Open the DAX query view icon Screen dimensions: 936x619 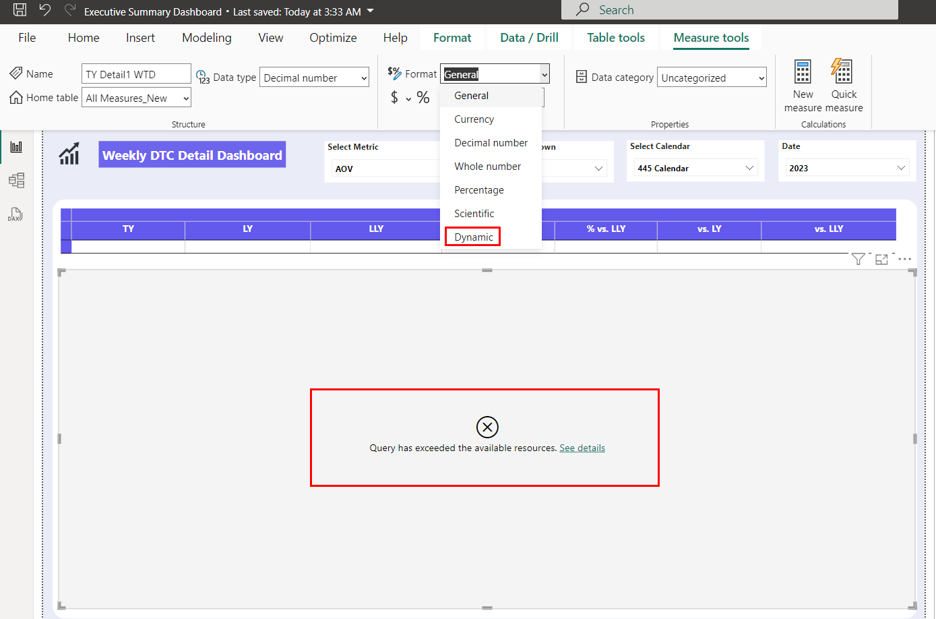point(15,214)
